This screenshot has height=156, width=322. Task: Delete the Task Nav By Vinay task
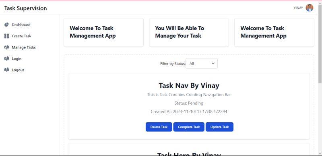click(x=159, y=127)
